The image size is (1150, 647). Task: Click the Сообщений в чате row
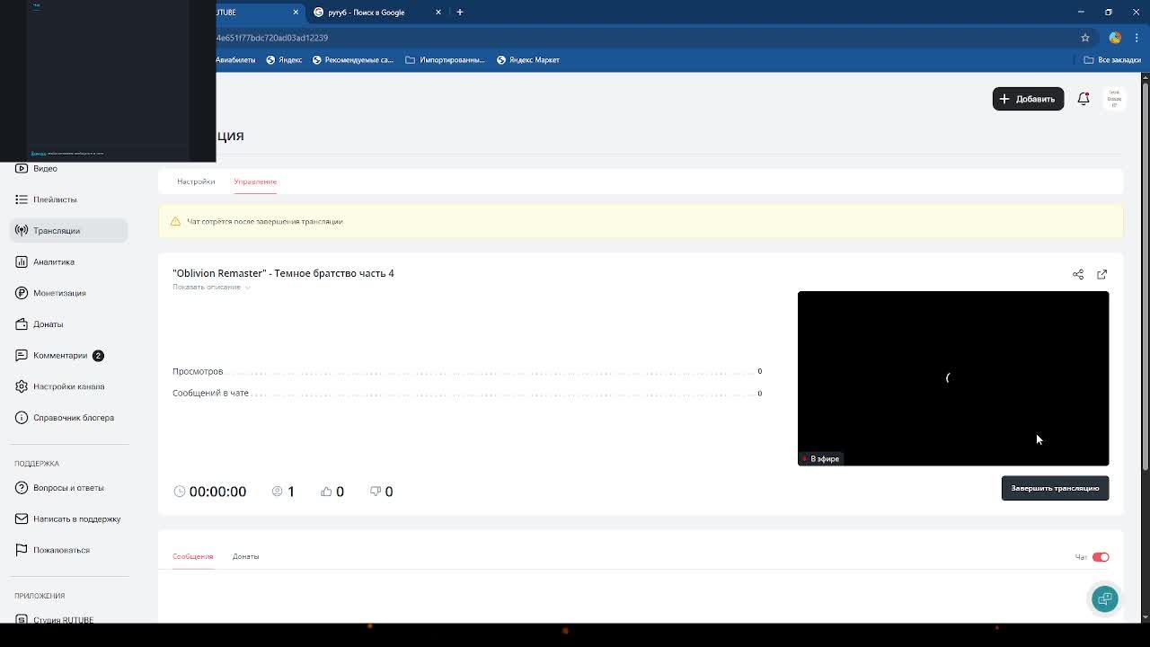point(467,393)
